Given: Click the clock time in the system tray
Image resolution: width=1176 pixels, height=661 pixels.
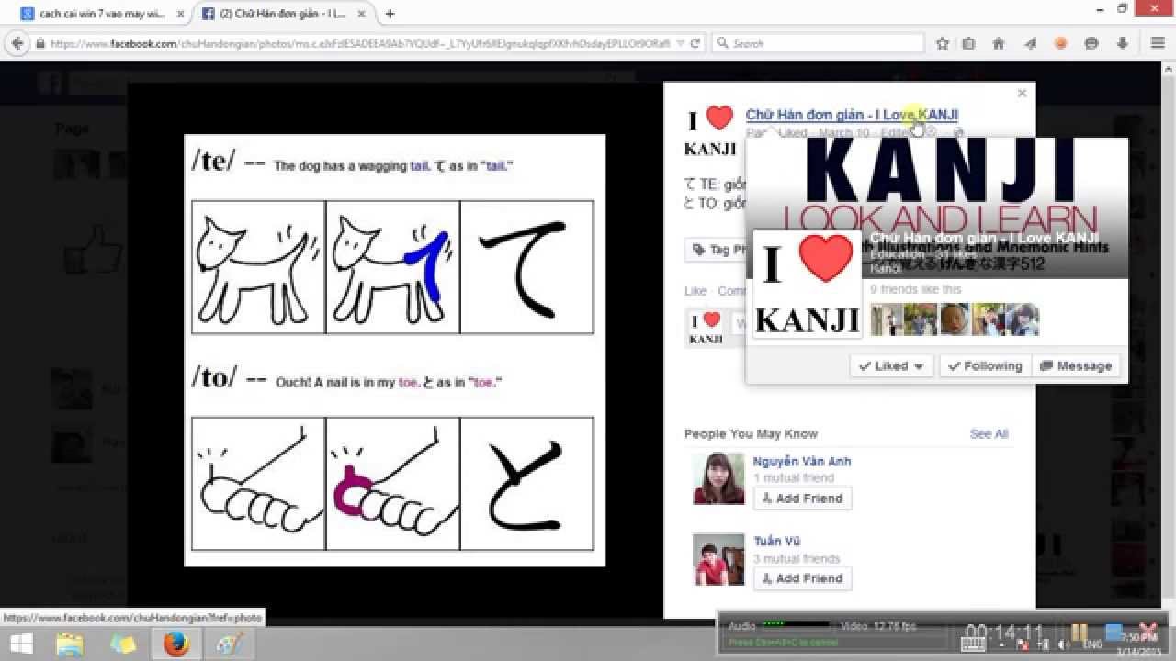Looking at the screenshot, I should coord(1137,637).
